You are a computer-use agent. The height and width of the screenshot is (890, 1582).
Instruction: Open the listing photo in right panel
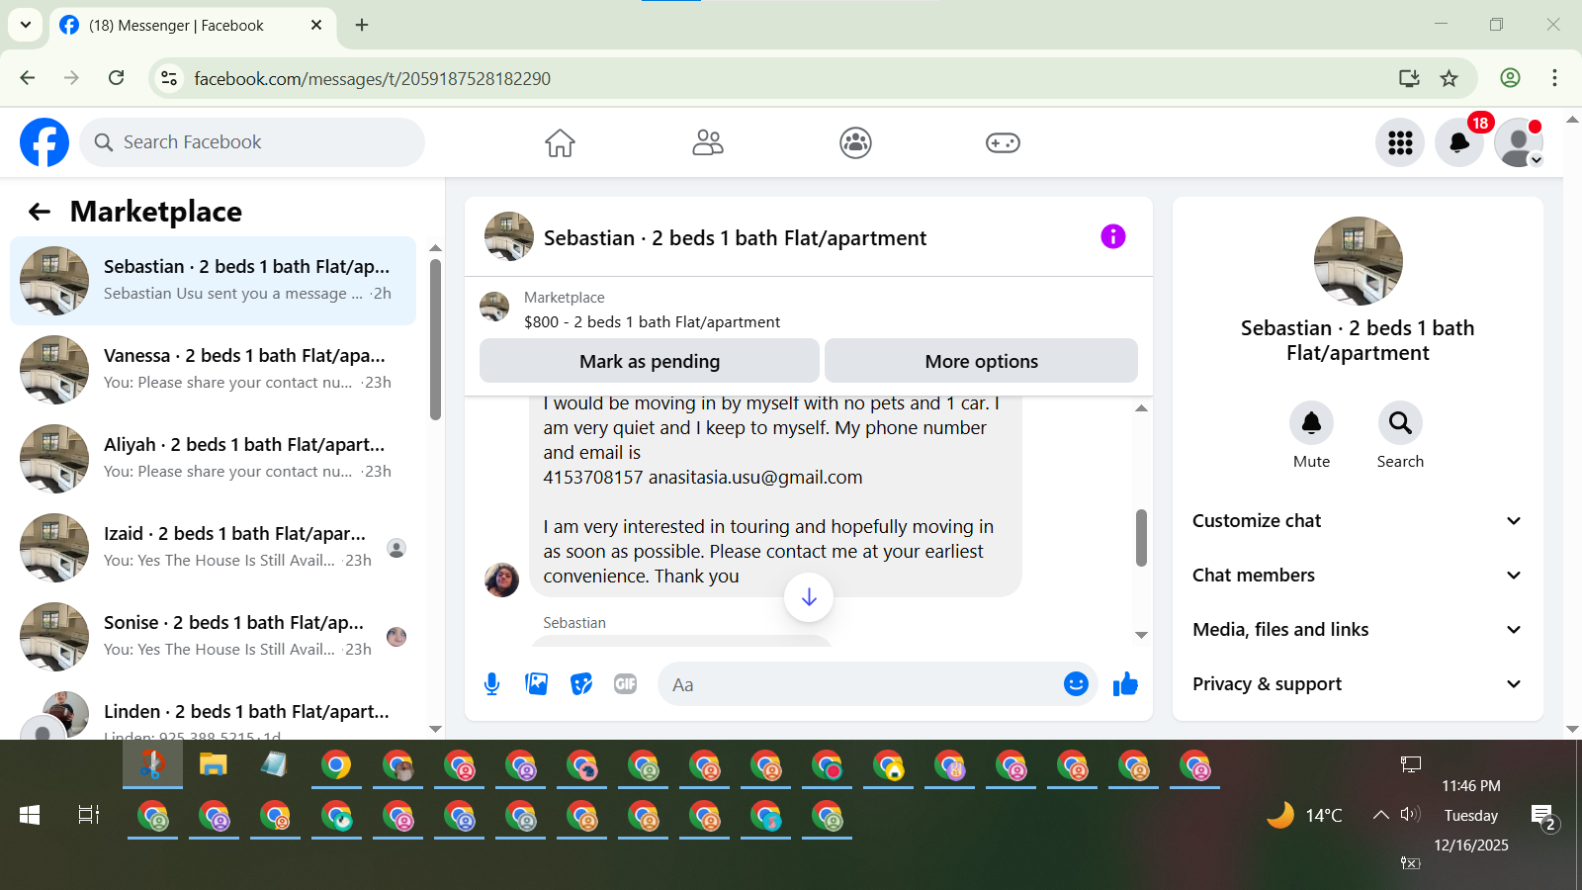[x=1358, y=261]
